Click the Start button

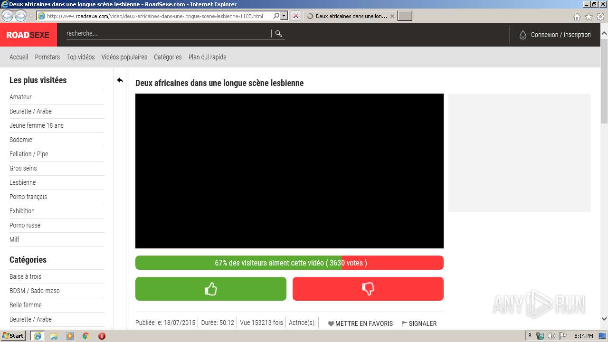pyautogui.click(x=13, y=336)
